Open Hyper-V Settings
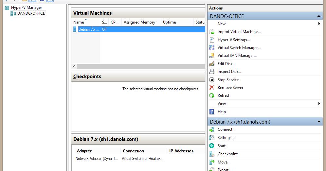The width and height of the screenshot is (326, 171). (233, 40)
